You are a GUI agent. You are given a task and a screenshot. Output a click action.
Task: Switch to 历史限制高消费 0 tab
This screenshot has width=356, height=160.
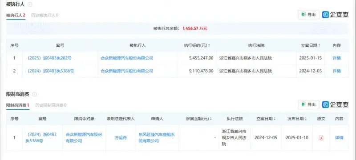(x=51, y=105)
